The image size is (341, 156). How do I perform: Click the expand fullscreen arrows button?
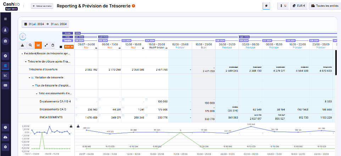[x=46, y=45]
